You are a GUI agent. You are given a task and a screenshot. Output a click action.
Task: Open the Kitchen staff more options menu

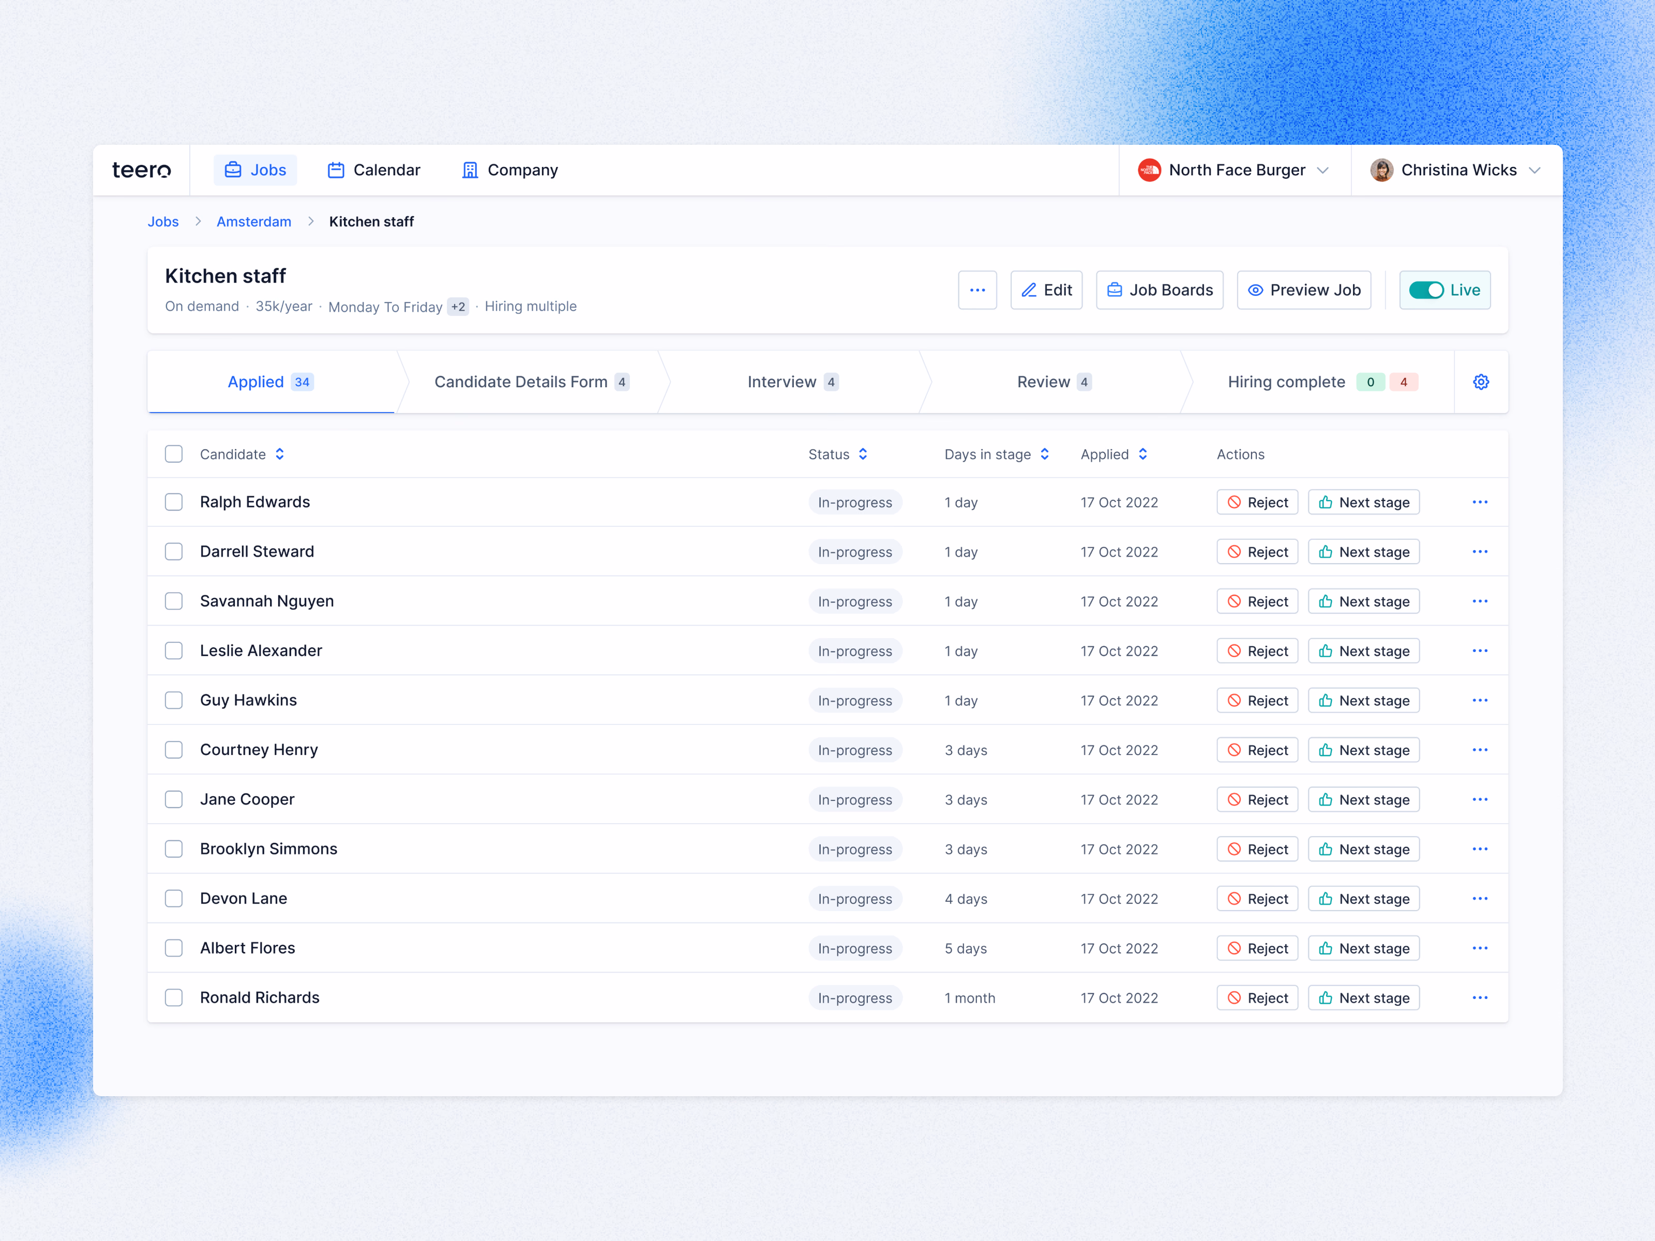[x=977, y=290]
